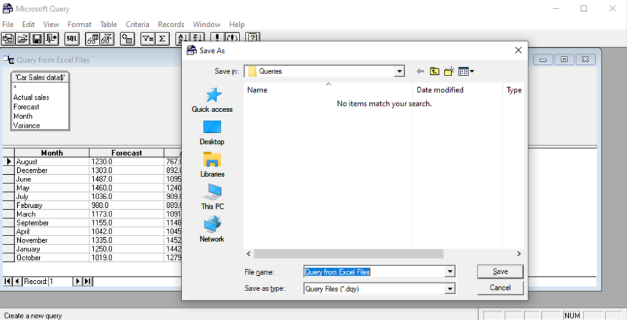627x320 pixels.
Task: Open the View menu
Action: [51, 25]
